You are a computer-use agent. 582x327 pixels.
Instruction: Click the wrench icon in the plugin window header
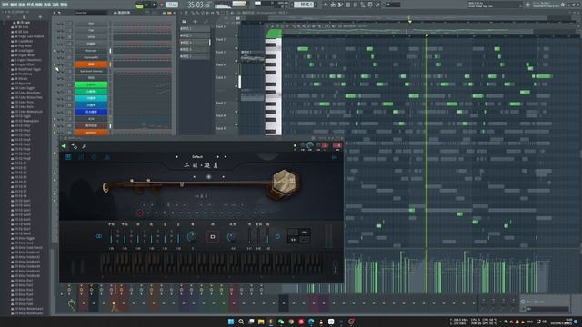84,146
